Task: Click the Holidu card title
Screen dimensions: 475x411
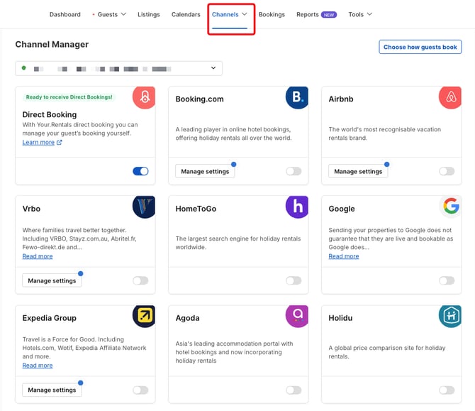Action: click(340, 318)
